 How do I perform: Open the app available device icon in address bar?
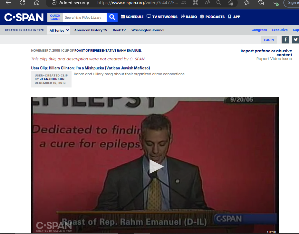(x=184, y=3)
